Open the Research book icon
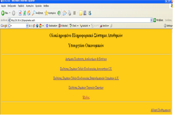The width and height of the screenshot is (173, 115). tap(85, 13)
